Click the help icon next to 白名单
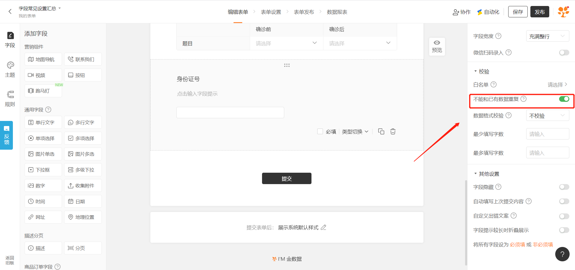Viewport: 575px width, 270px height. pos(494,84)
